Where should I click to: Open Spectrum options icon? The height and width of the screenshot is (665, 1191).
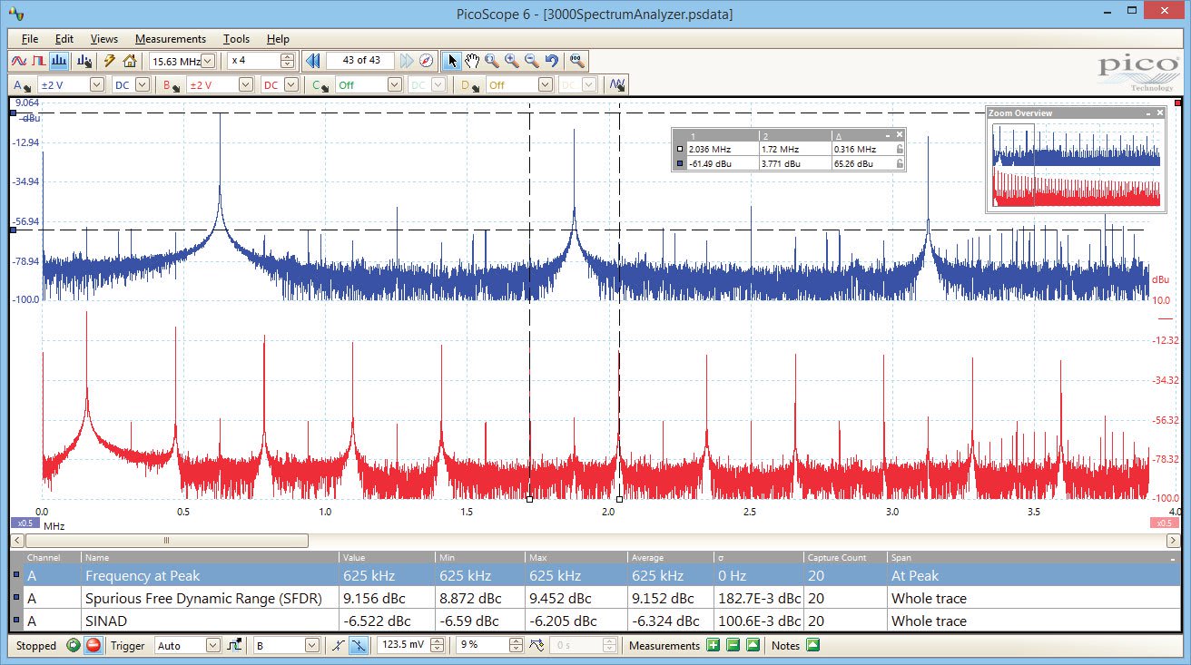(84, 61)
